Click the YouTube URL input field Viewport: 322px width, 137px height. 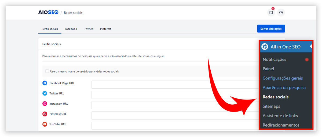click(x=175, y=126)
